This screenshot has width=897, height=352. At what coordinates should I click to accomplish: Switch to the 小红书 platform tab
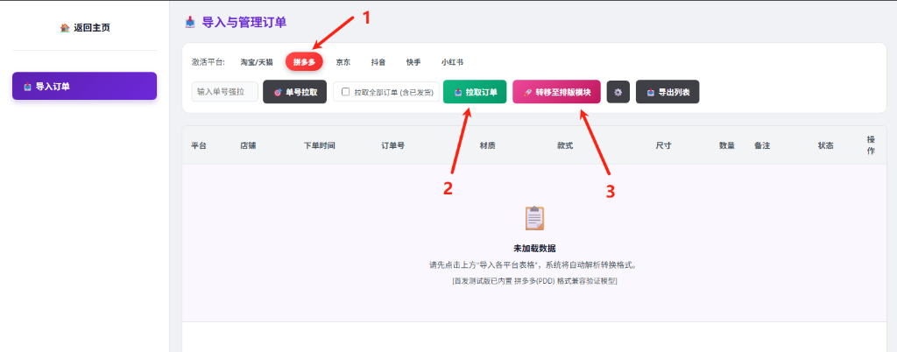point(453,62)
